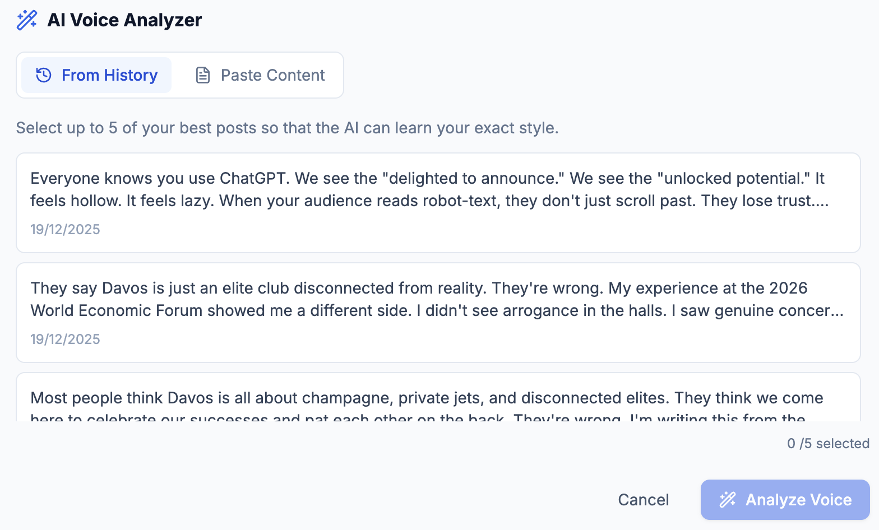Click the "Select up to 5" instruction text

(x=287, y=128)
